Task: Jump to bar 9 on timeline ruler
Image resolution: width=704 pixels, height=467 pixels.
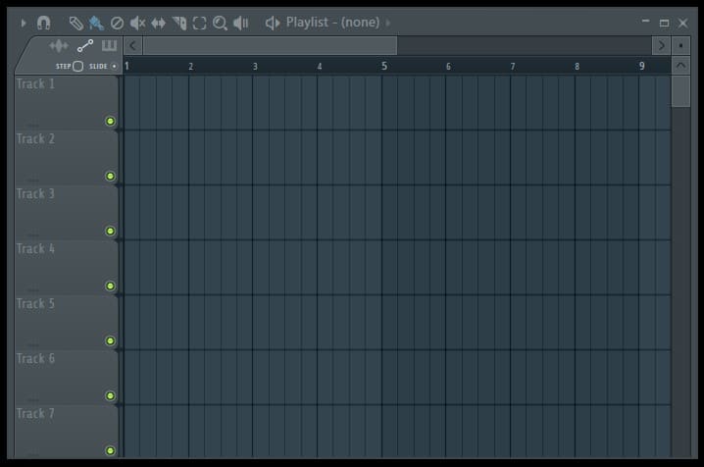Action: (x=642, y=67)
